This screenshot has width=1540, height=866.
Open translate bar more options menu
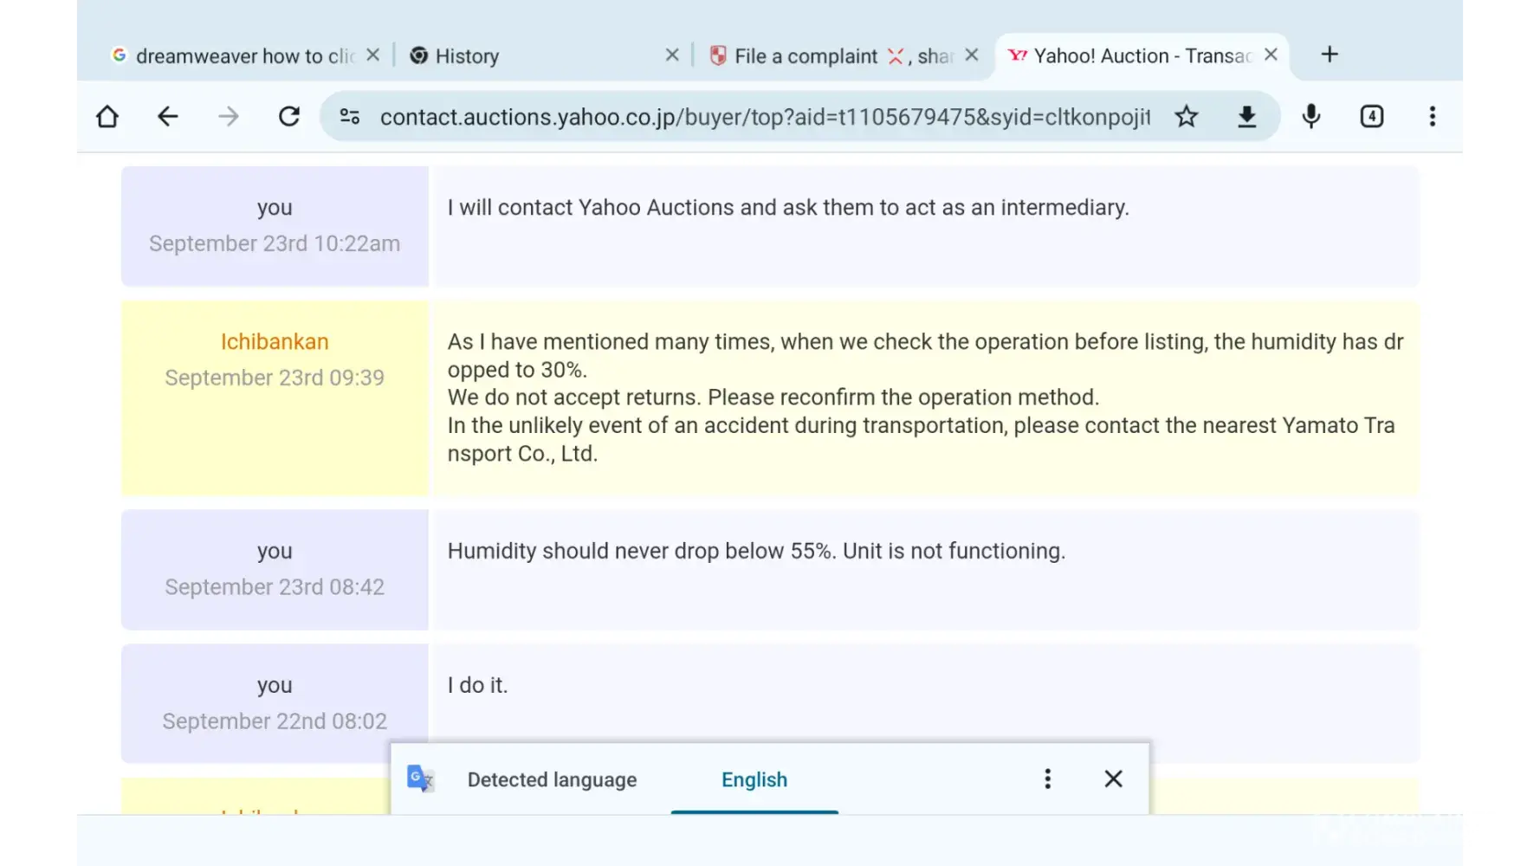[x=1047, y=779]
